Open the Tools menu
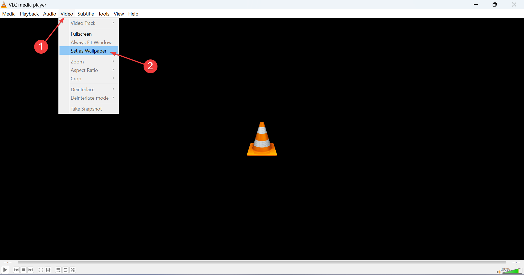This screenshot has height=275, width=524. 104,14
